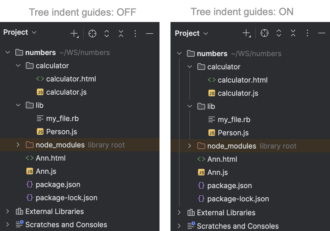Expand the Scratches and Consoles node
Screen dimensions: 330x231
click(8, 224)
